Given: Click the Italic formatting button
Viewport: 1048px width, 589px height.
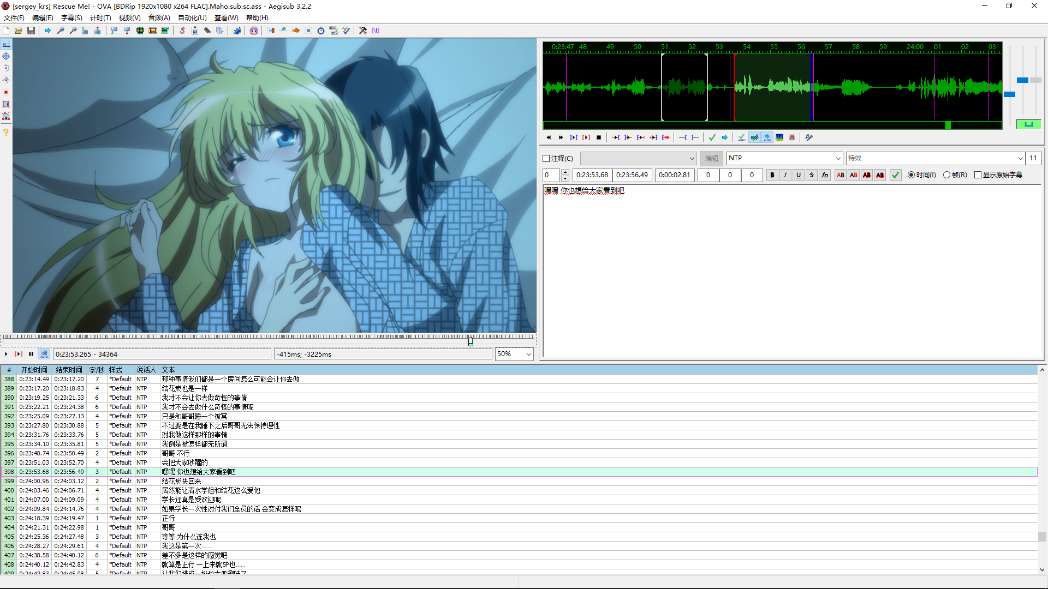Looking at the screenshot, I should point(785,175).
